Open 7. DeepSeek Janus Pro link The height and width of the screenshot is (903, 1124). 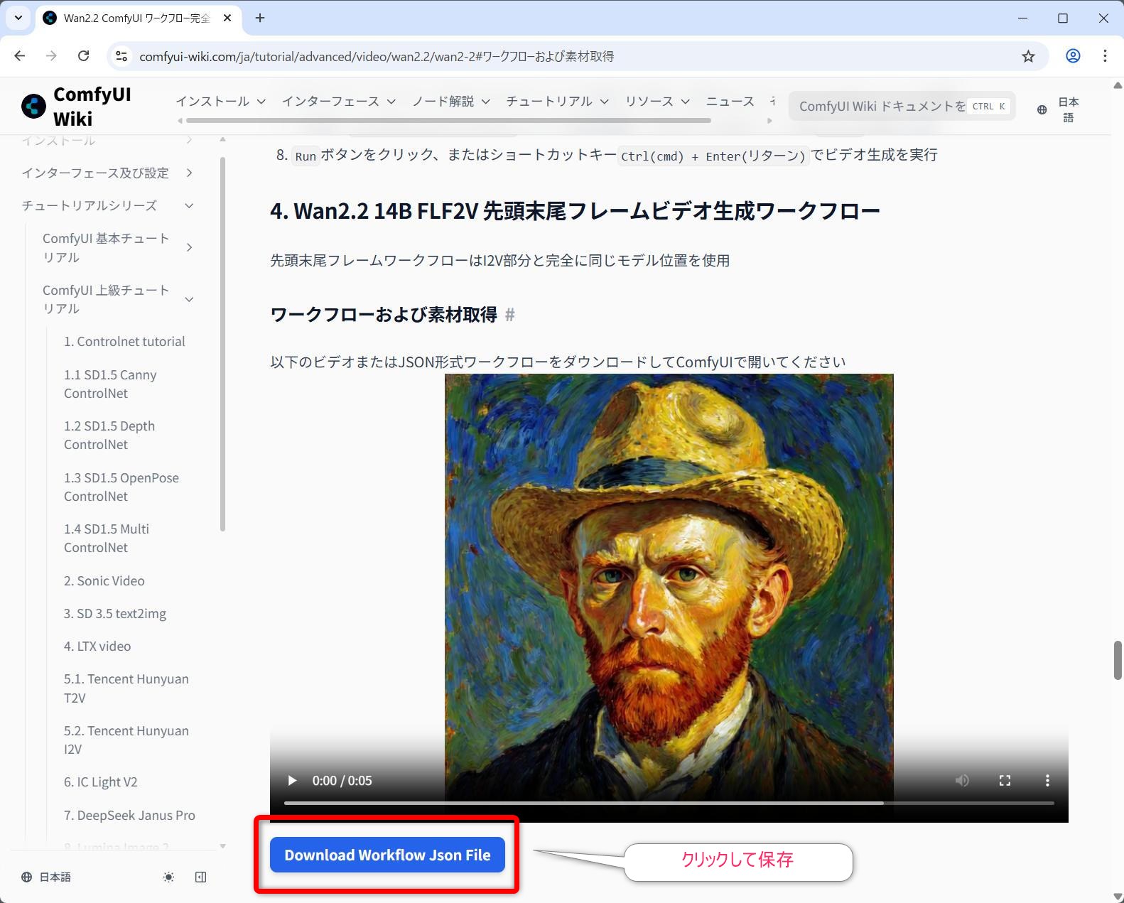pyautogui.click(x=129, y=816)
